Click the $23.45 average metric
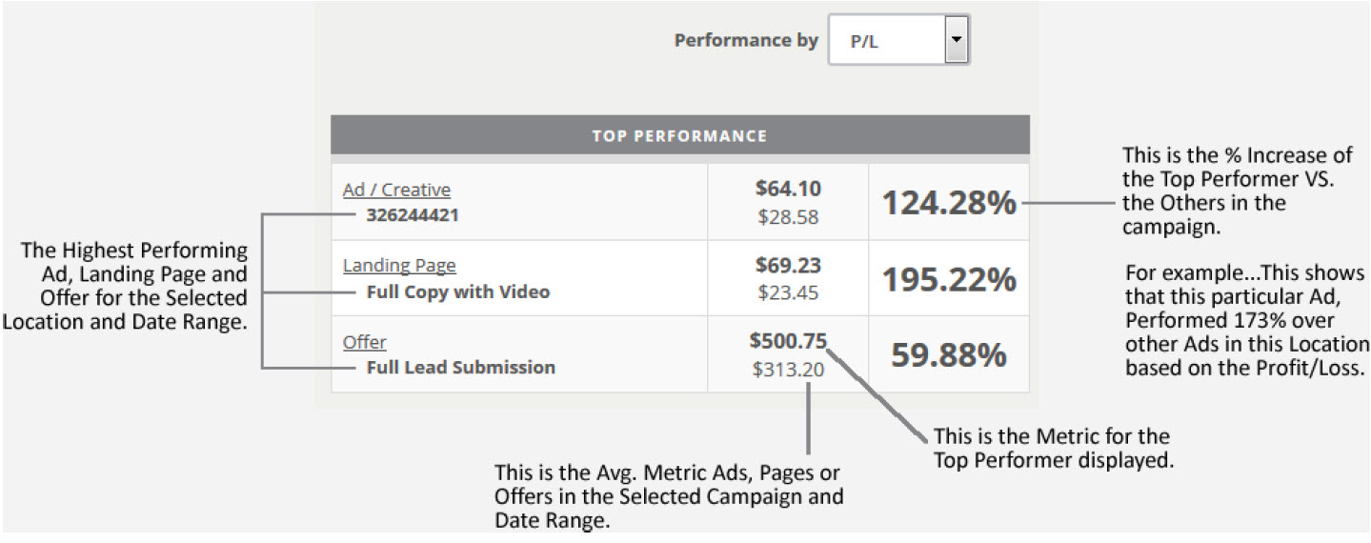Screen dimensions: 1371x543 [788, 293]
